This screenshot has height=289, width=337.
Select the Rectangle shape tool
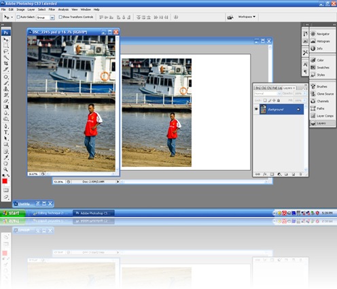pyautogui.click(x=6, y=144)
